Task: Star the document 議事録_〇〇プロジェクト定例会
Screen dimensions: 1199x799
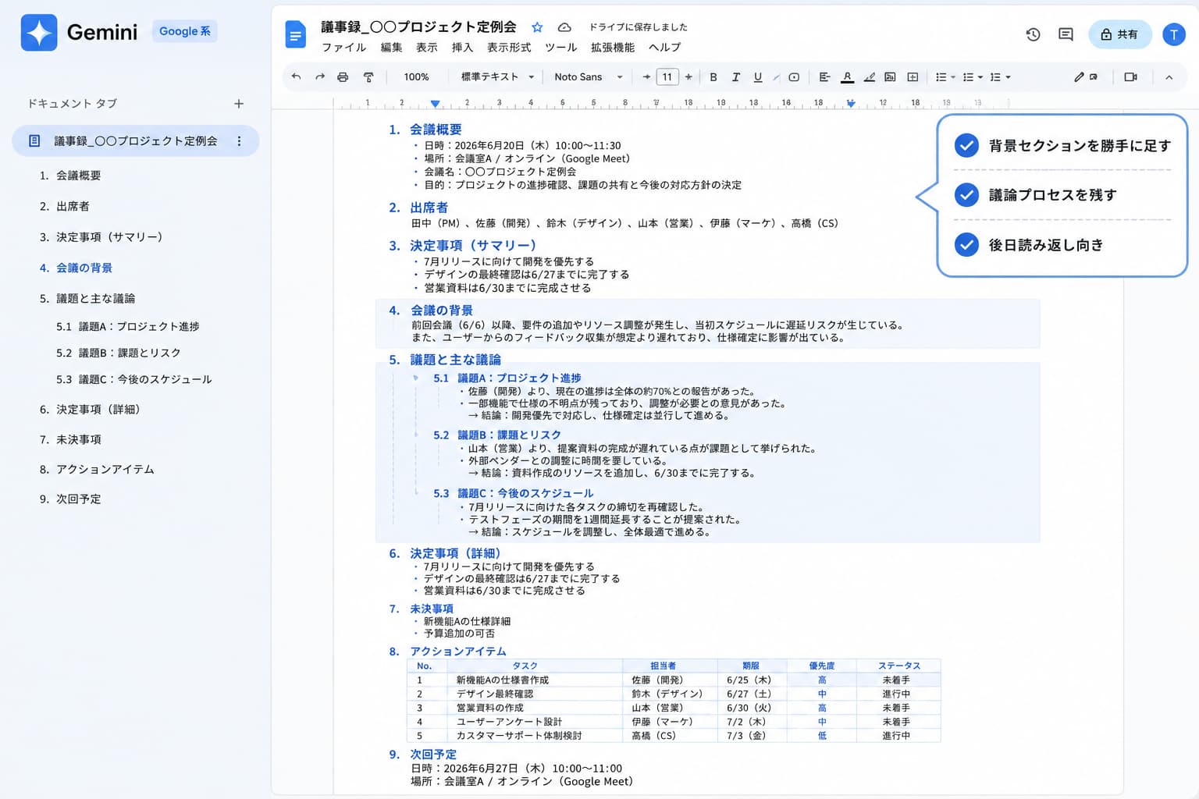Action: point(537,27)
